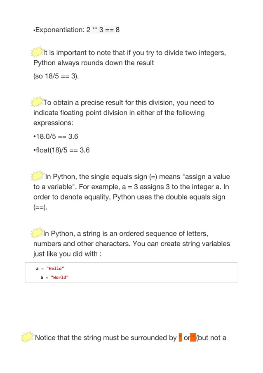
Task: Select the starburst icon beside "Notice that the string"
Action: [x=28, y=337]
